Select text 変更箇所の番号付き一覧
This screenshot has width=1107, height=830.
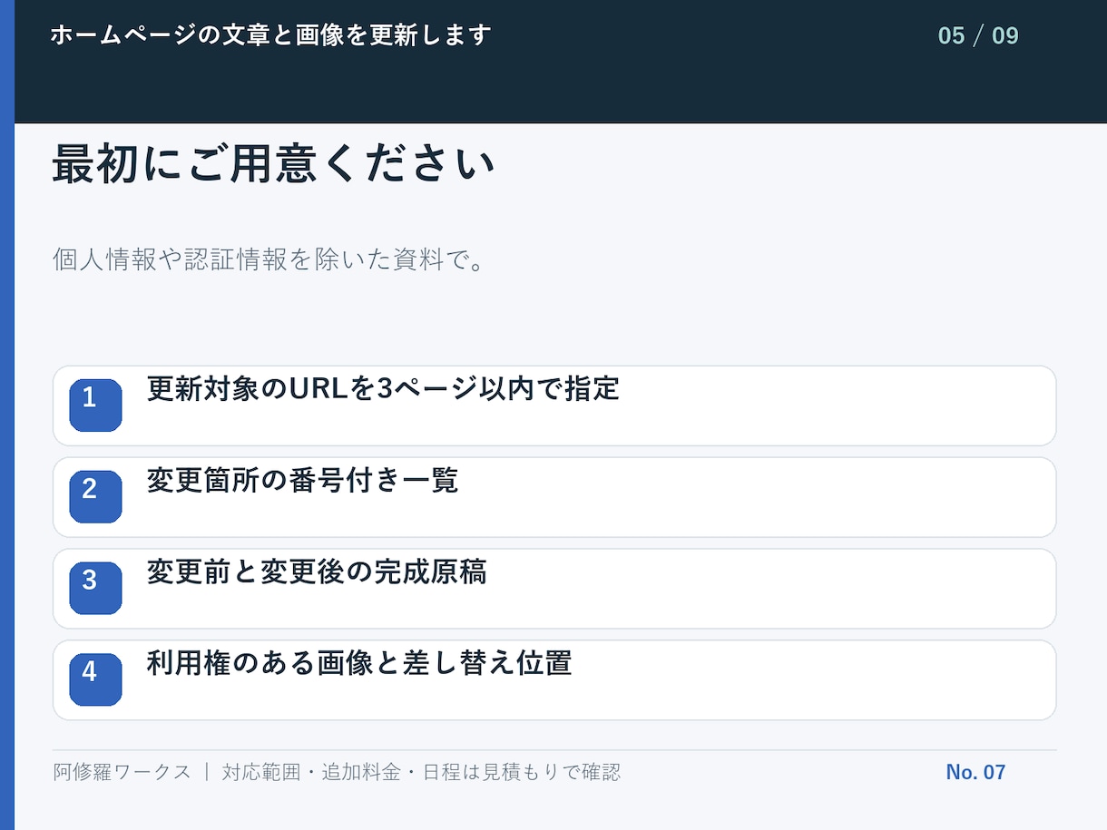(x=302, y=481)
